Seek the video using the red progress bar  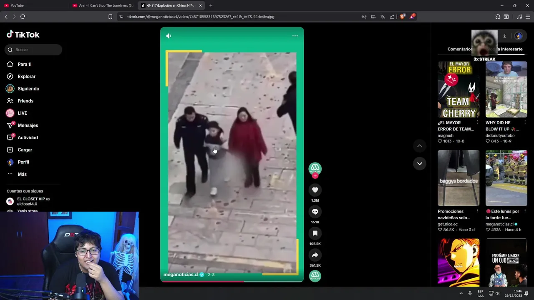coord(232,281)
